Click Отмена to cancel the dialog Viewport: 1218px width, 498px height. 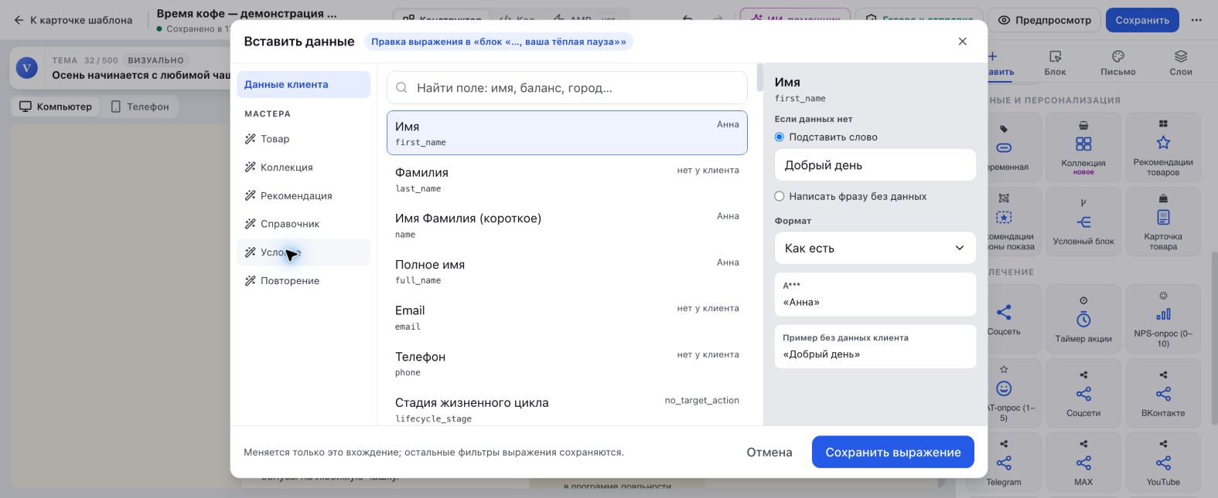point(769,452)
